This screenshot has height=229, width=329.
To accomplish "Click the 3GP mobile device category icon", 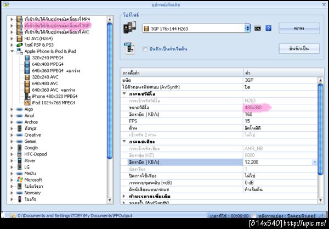I will pos(20,26).
